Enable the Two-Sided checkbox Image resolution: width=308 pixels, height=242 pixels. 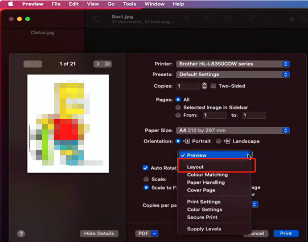(x=214, y=86)
